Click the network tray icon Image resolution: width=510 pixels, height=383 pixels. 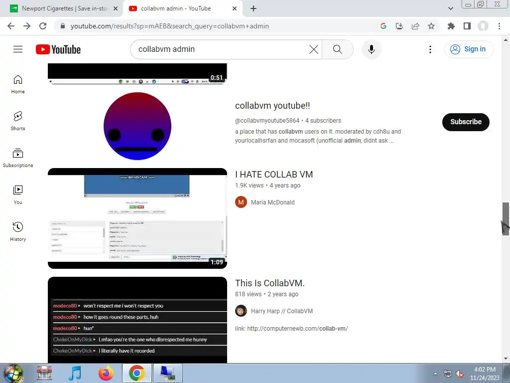pyautogui.click(x=448, y=374)
